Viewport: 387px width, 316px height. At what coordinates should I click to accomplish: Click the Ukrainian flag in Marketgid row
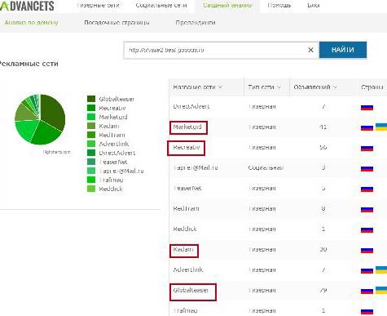381,127
